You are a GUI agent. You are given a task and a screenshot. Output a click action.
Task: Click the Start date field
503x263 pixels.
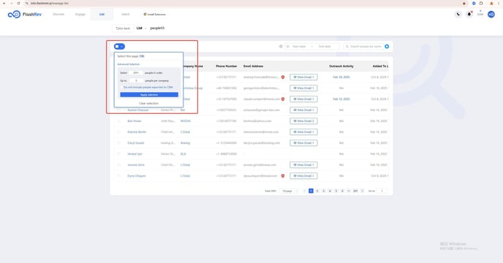[299, 47]
